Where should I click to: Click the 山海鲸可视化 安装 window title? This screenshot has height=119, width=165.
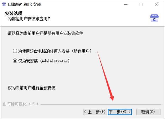click(x=24, y=4)
